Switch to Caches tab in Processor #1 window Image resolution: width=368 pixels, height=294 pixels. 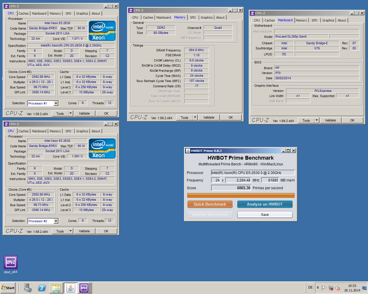click(x=24, y=13)
